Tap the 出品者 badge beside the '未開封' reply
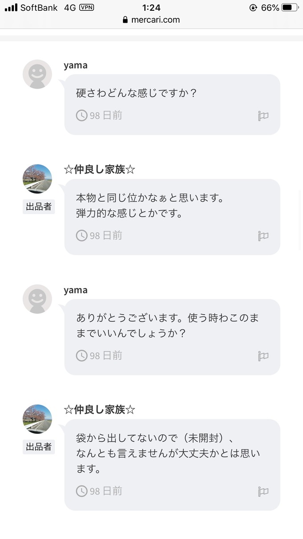Viewport: 303px width, 539px height. (39, 447)
